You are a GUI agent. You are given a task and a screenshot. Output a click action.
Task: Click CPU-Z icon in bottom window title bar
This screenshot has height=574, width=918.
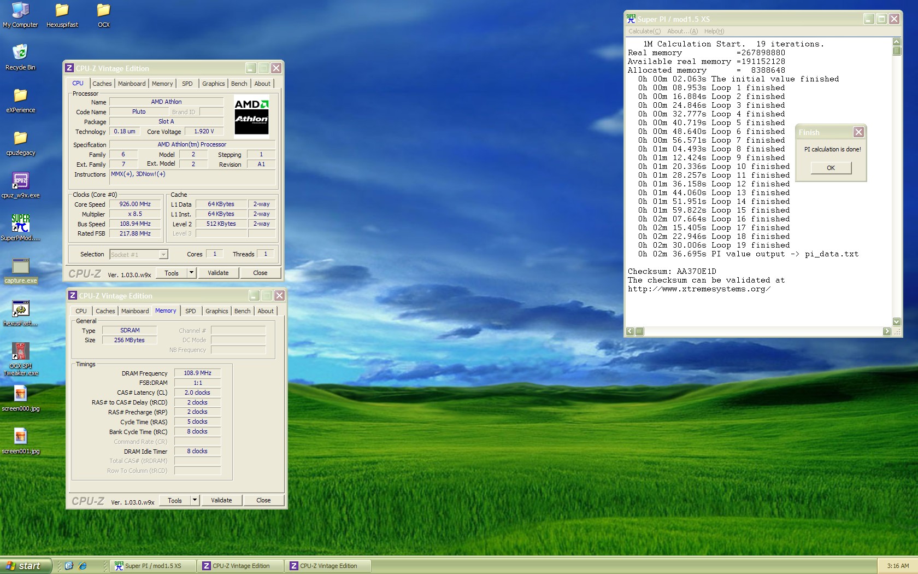point(73,295)
